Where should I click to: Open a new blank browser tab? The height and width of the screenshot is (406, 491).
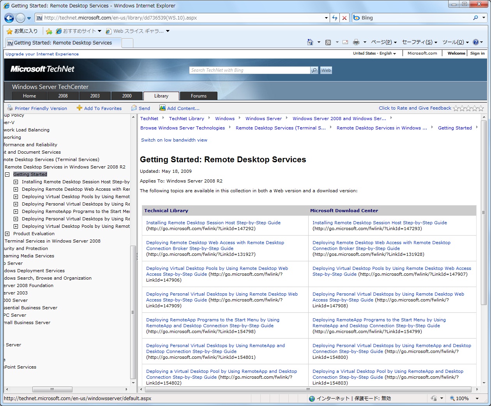point(127,43)
